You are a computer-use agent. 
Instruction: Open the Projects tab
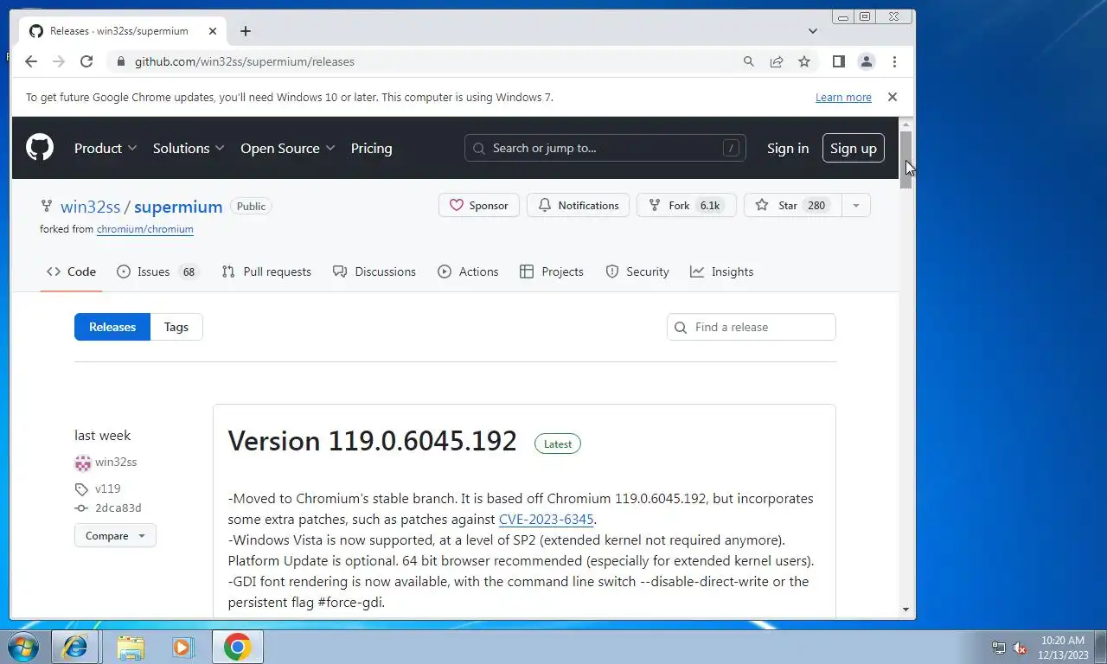click(x=552, y=271)
